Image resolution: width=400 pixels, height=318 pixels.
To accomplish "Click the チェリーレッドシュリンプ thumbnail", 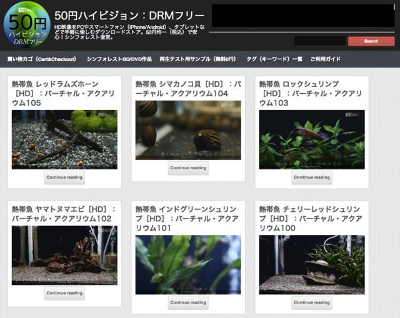I will pos(311,264).
